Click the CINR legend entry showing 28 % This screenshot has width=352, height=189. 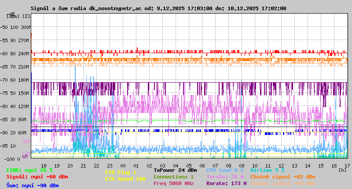tap(29, 170)
